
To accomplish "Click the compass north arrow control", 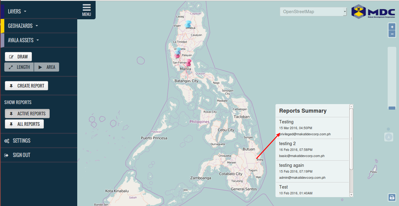I will coord(389,137).
